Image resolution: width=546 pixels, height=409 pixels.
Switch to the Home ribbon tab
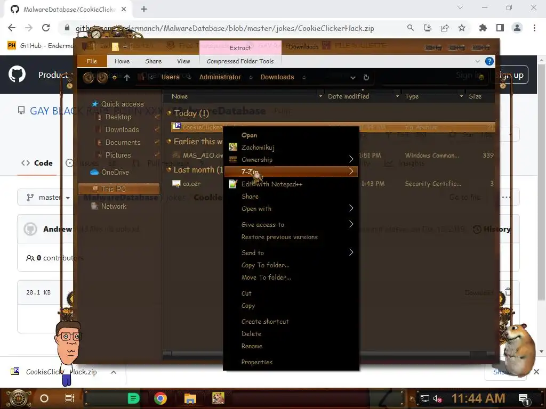click(x=122, y=61)
